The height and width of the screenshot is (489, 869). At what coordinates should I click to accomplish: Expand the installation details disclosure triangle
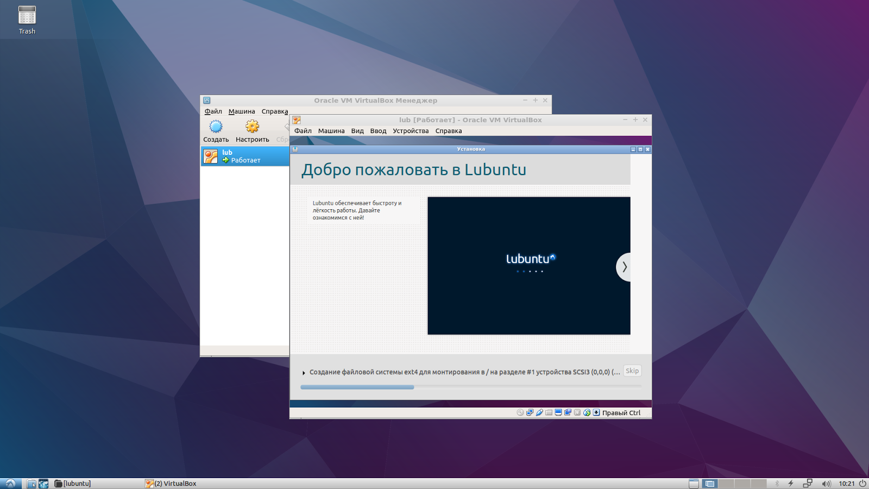(304, 373)
